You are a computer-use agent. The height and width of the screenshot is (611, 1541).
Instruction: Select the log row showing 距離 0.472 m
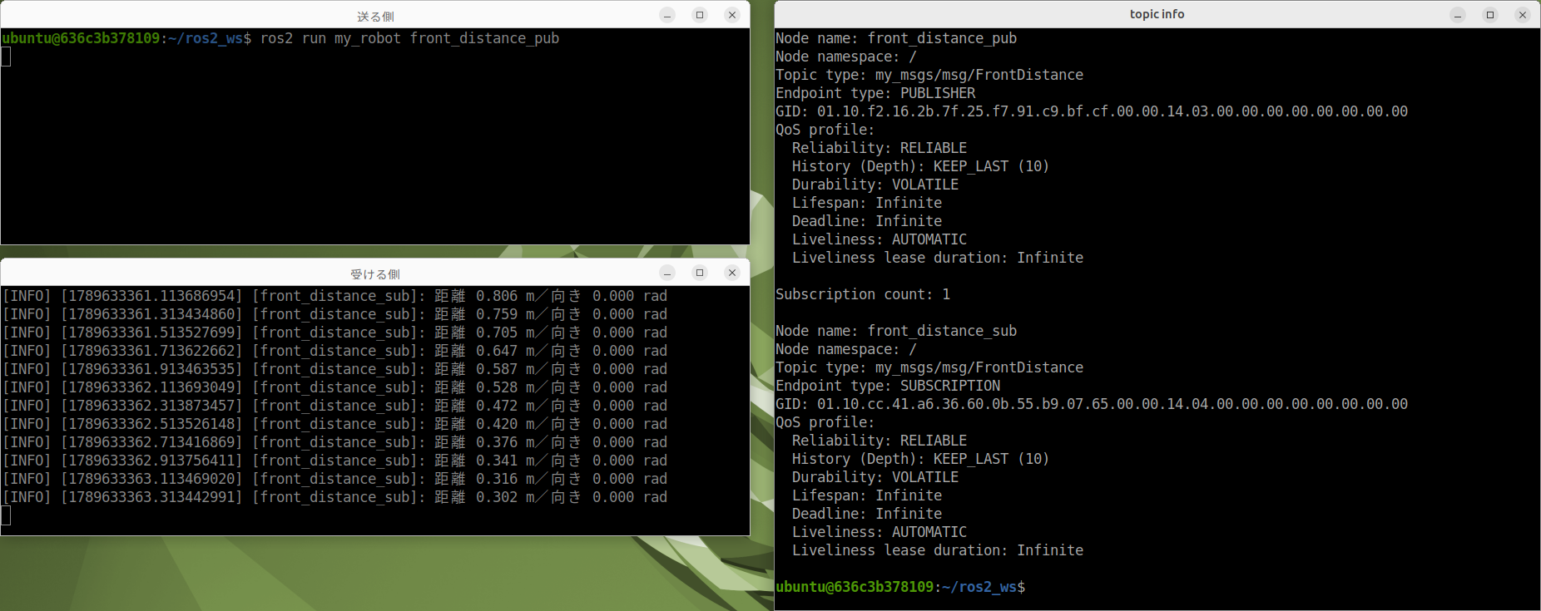pyautogui.click(x=334, y=406)
